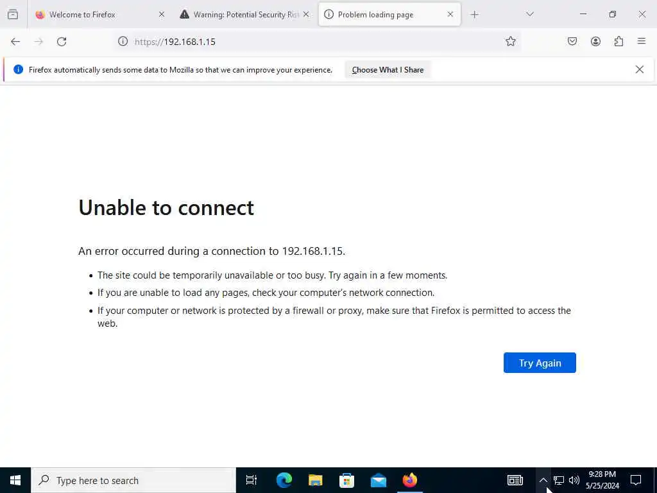Click the Firefox data notification message text
The width and height of the screenshot is (657, 493).
coord(180,70)
